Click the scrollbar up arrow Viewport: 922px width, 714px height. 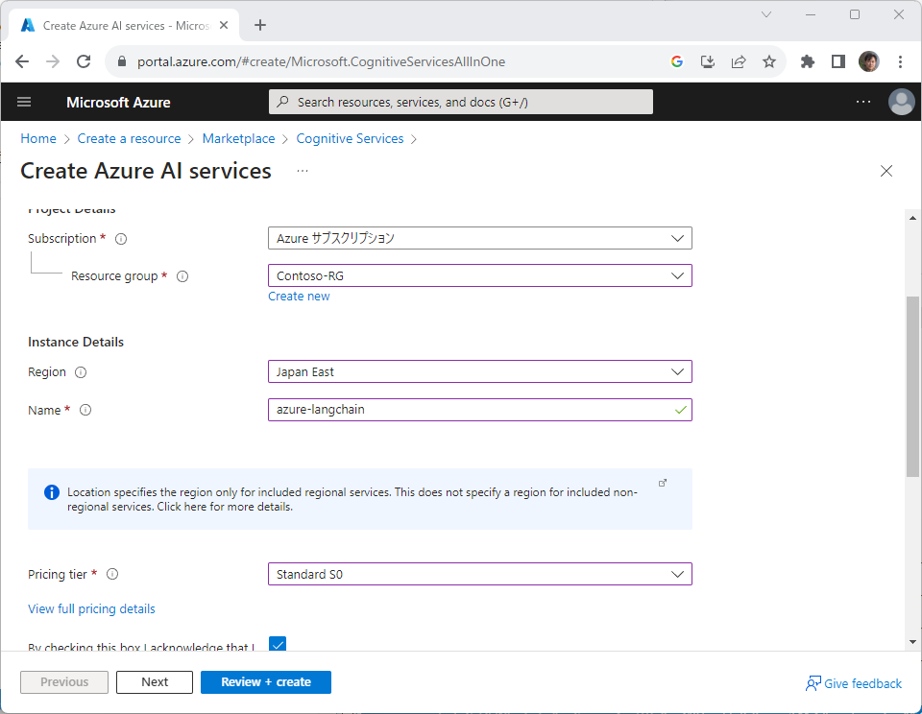click(912, 218)
